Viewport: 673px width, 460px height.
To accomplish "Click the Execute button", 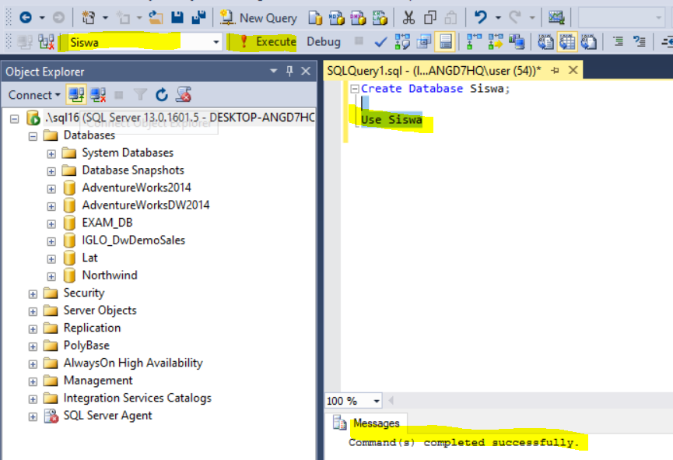I will [268, 42].
